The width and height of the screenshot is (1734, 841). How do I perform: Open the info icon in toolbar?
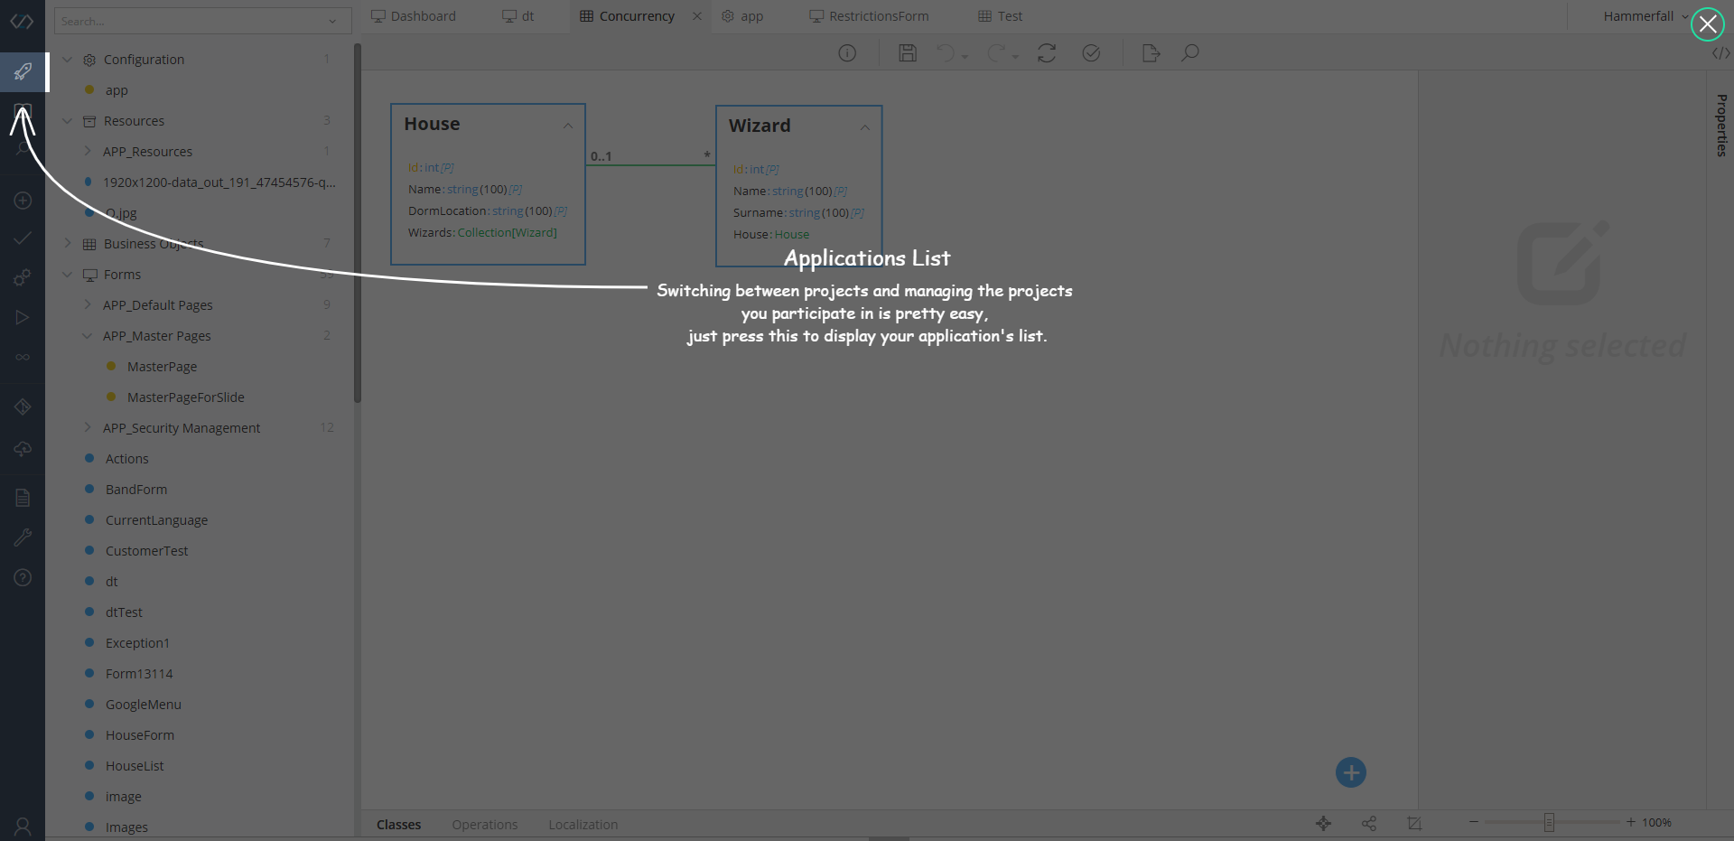847,53
